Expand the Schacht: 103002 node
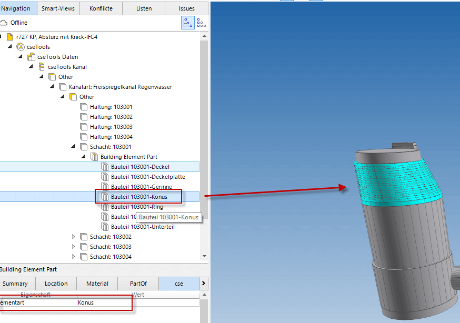Viewport: 460px width, 323px height. click(74, 237)
